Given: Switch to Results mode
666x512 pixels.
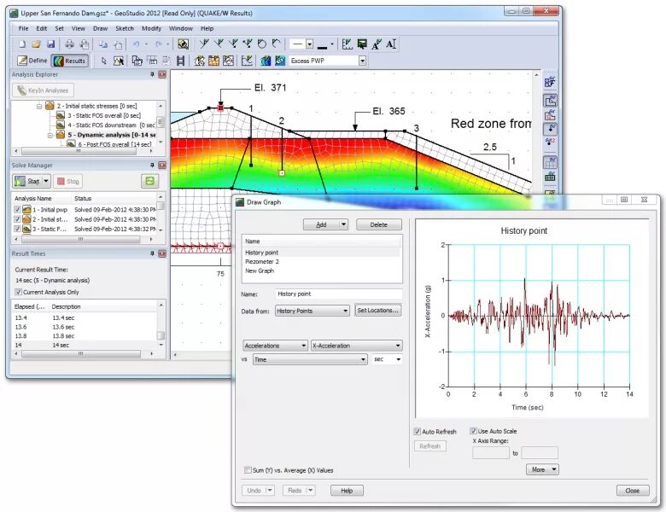Looking at the screenshot, I should click(x=70, y=61).
